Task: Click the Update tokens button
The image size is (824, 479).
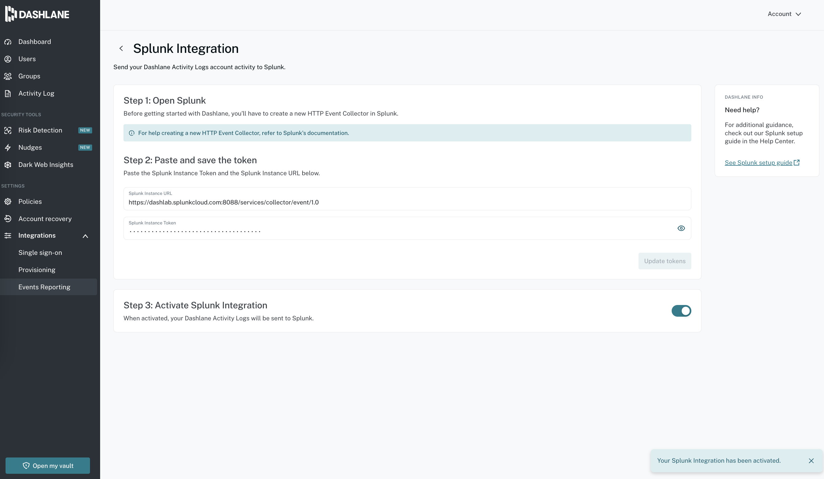Action: pos(664,261)
